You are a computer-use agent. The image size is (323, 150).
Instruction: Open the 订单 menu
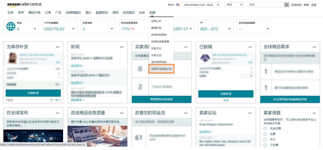pos(48,13)
